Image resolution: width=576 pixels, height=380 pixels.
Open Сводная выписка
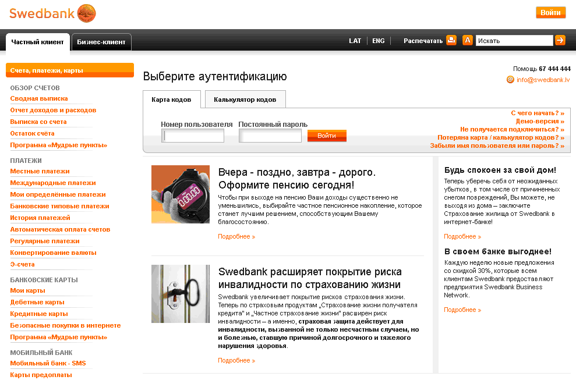pyautogui.click(x=39, y=98)
